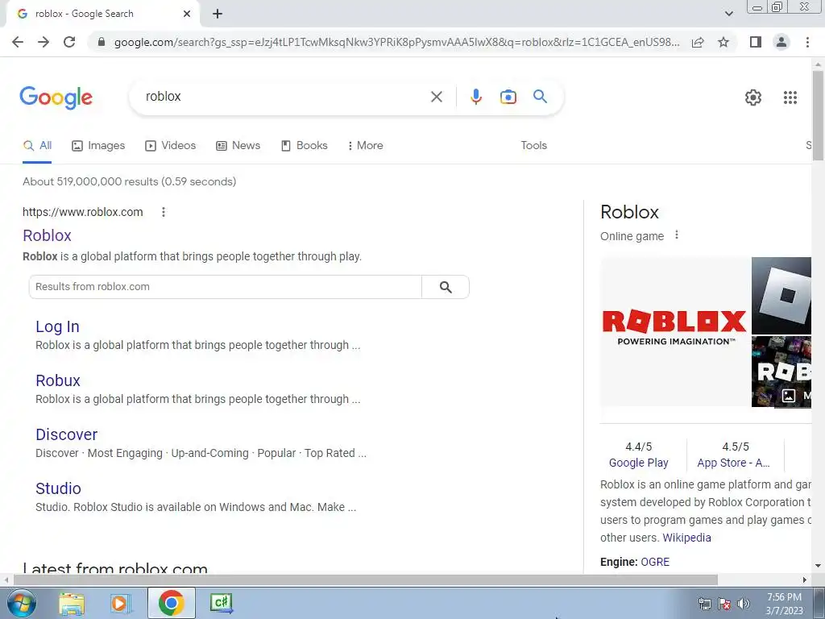
Task: Click the scroll-down arrow on vertical bar
Action: click(x=818, y=566)
